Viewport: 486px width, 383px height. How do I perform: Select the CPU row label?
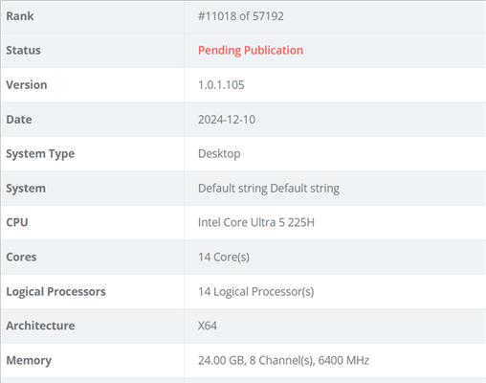[x=17, y=222]
